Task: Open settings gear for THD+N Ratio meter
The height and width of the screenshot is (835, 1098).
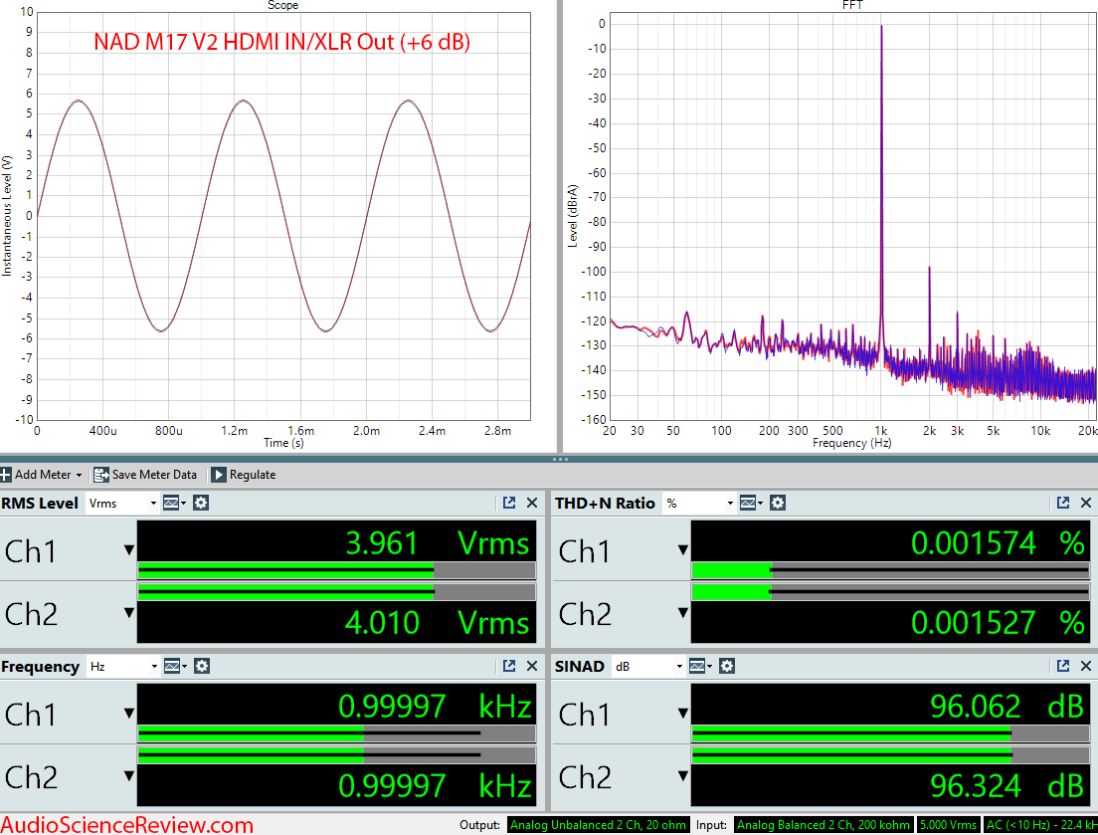Action: pos(778,504)
